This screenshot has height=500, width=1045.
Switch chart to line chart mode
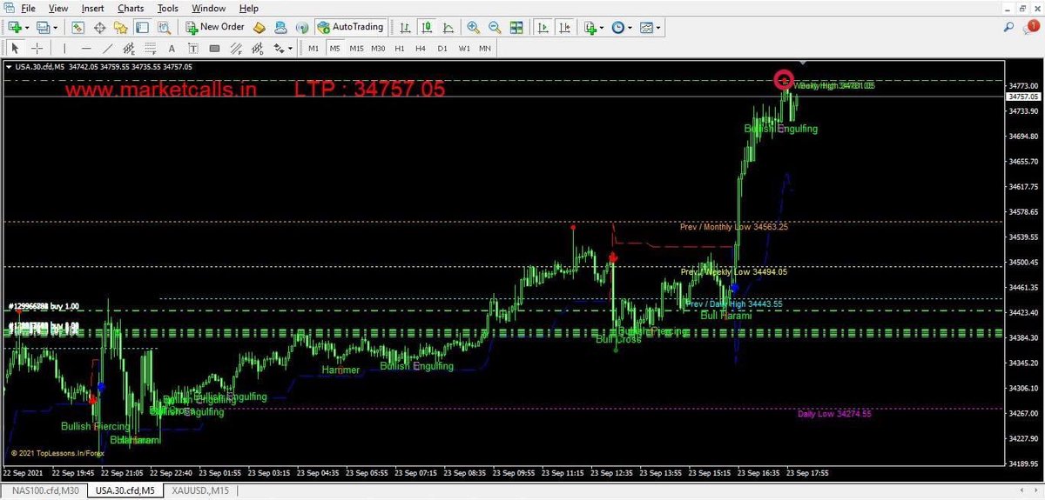point(447,27)
